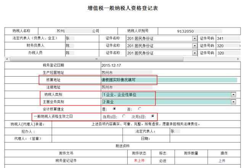Click the horizontal scrollbar thumb
This screenshot has width=244, height=168.
point(96,59)
